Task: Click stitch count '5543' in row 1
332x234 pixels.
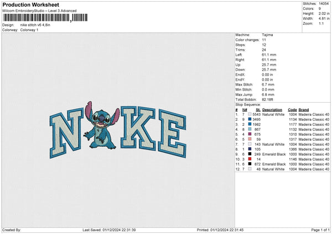Action: click(256, 114)
